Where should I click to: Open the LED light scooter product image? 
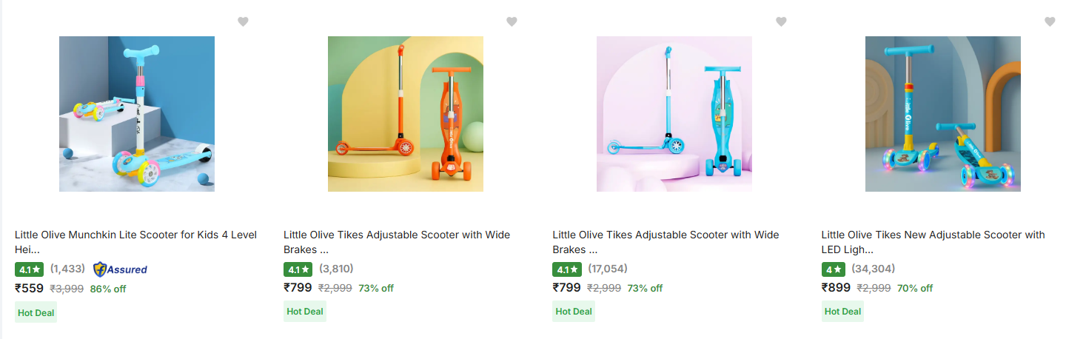[x=942, y=114]
